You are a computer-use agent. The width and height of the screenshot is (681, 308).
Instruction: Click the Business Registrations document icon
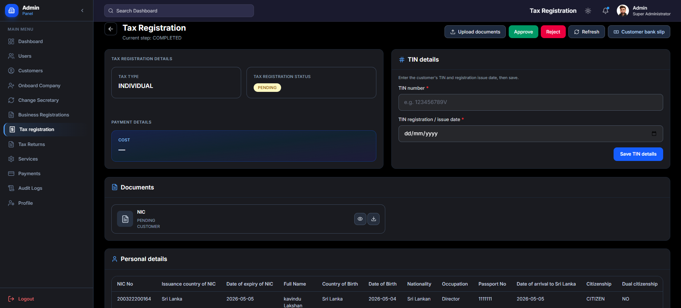tap(11, 115)
